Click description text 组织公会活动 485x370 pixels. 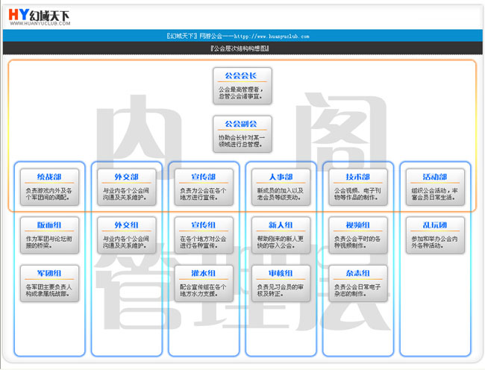[x=429, y=191]
